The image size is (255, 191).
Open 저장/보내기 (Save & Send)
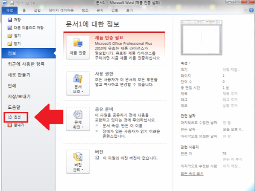click(19, 96)
